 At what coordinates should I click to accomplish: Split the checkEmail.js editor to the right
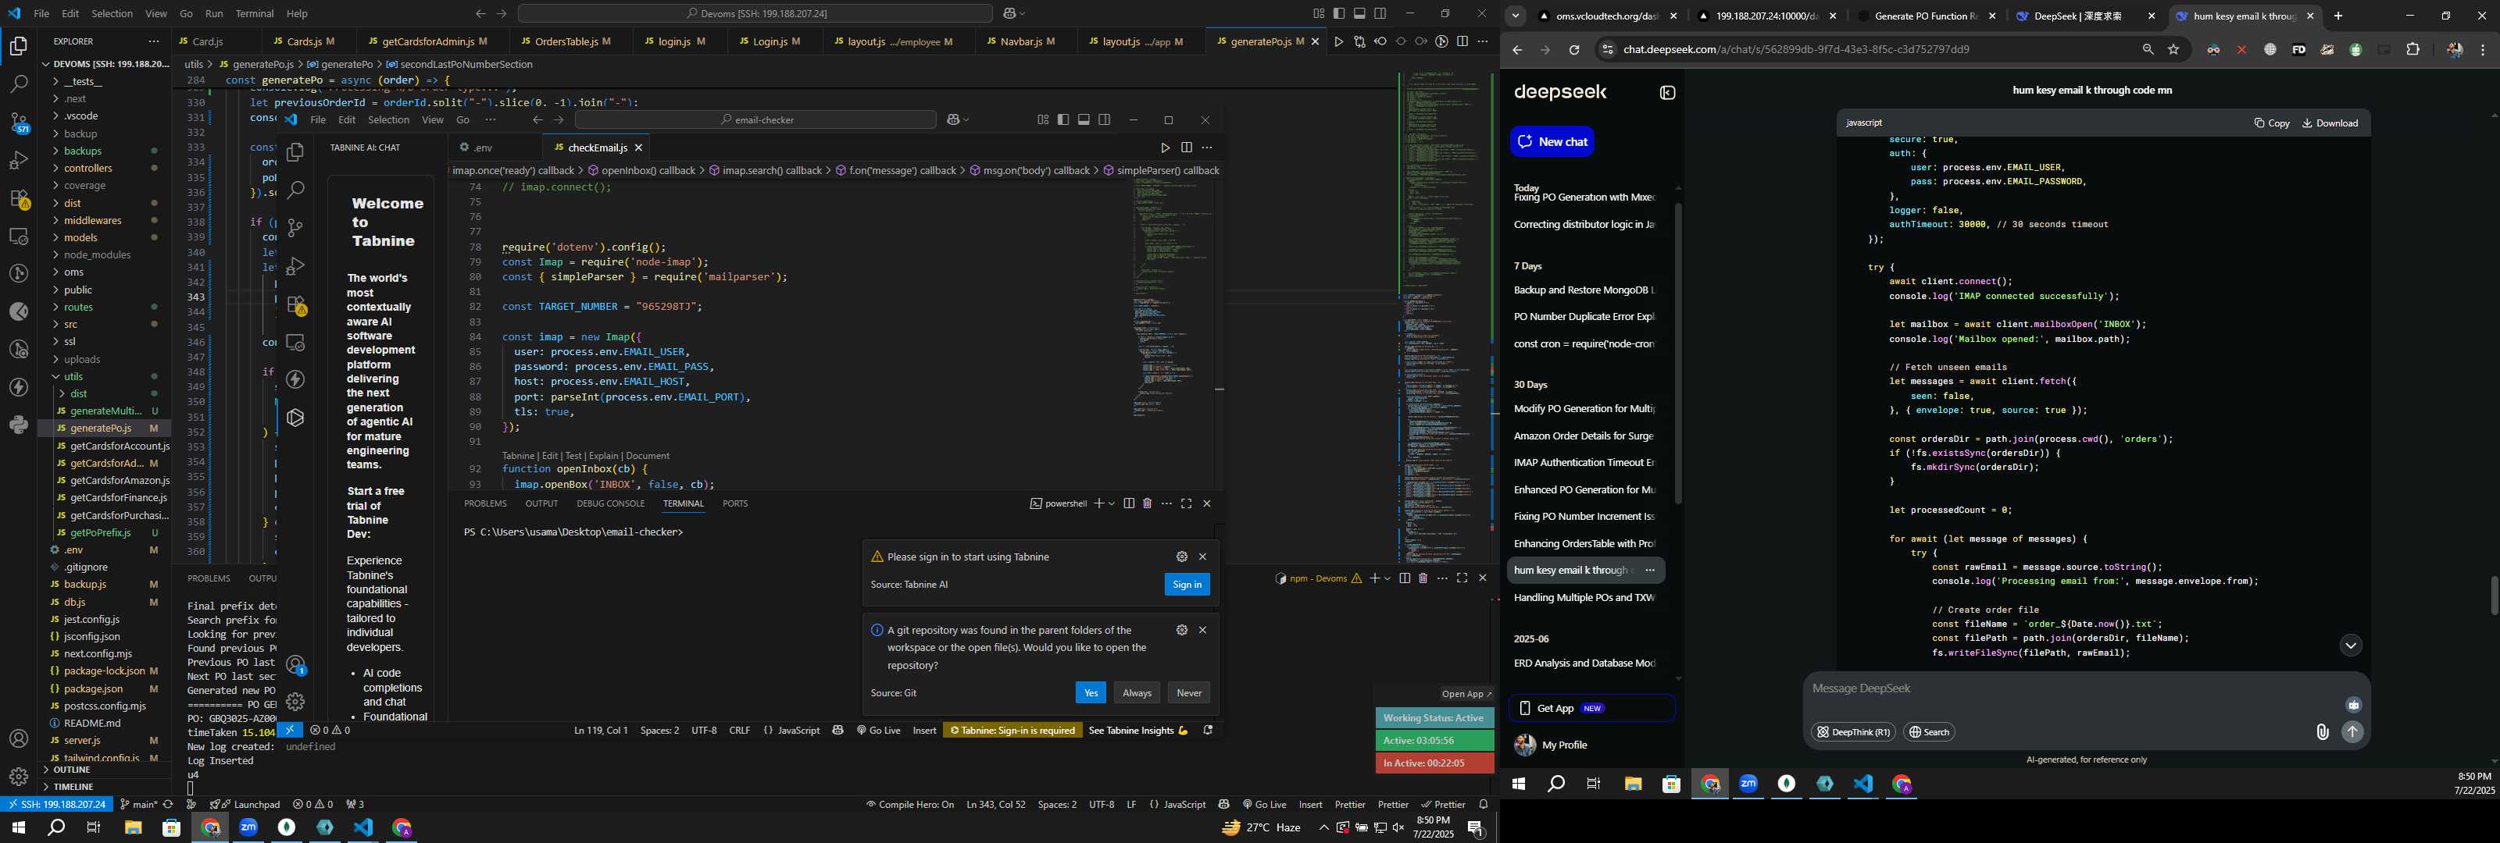[1186, 148]
